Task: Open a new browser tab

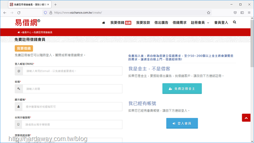Action: [56, 4]
